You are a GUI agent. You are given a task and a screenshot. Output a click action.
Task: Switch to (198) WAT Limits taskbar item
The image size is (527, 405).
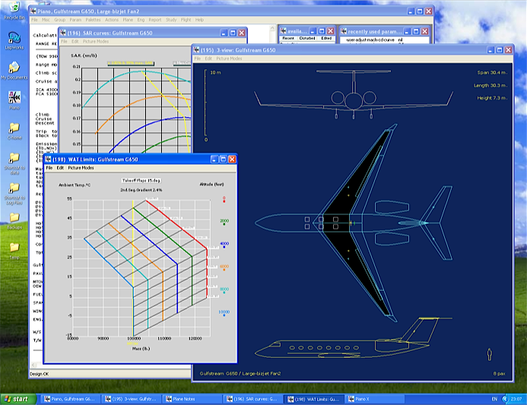[x=313, y=399]
